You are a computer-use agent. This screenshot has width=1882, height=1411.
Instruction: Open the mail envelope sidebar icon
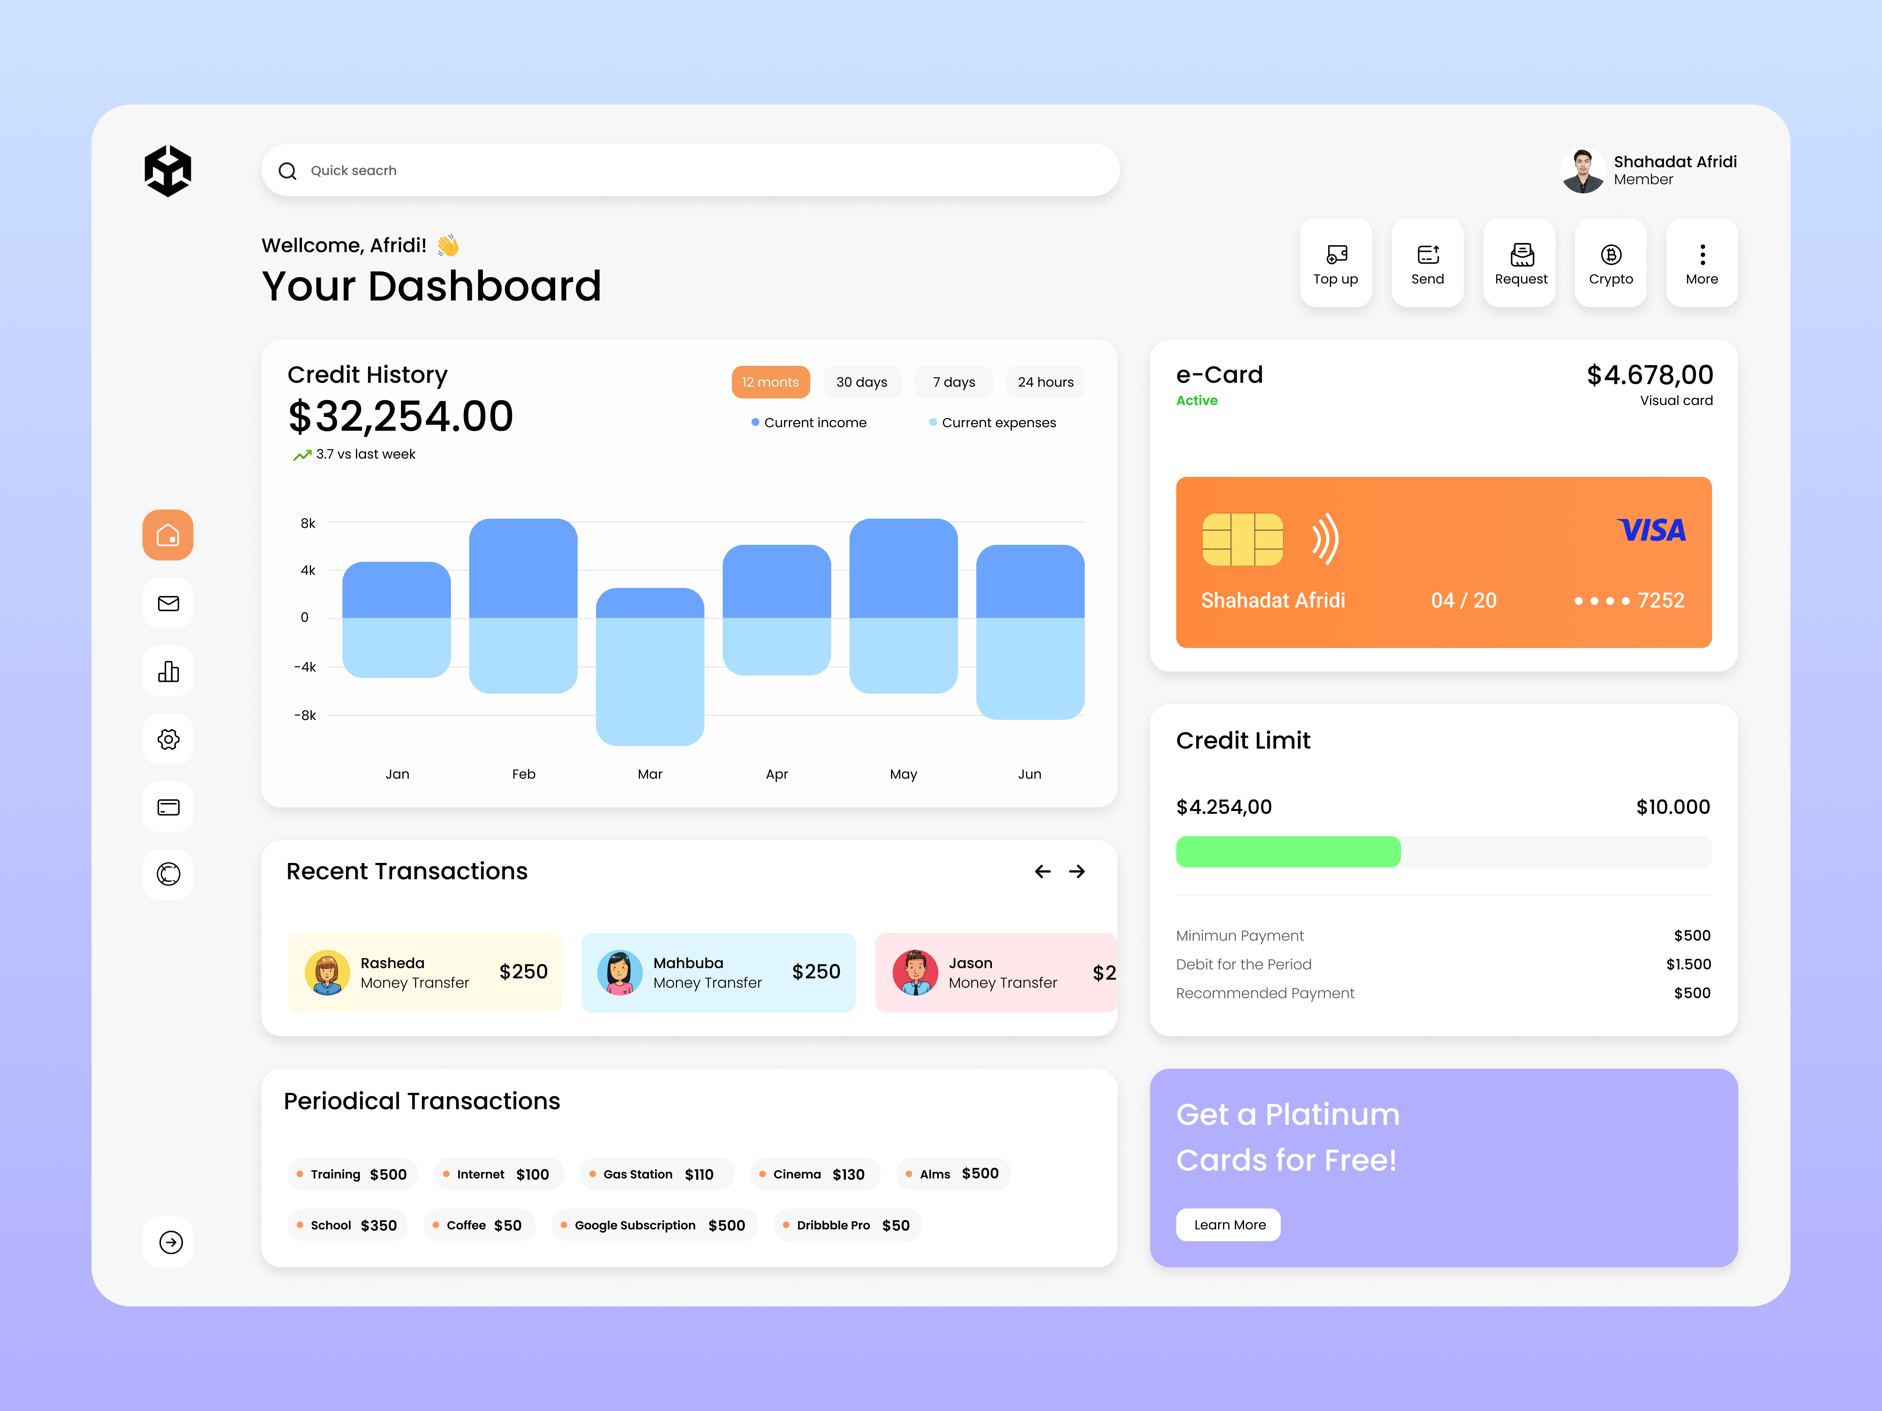click(168, 603)
